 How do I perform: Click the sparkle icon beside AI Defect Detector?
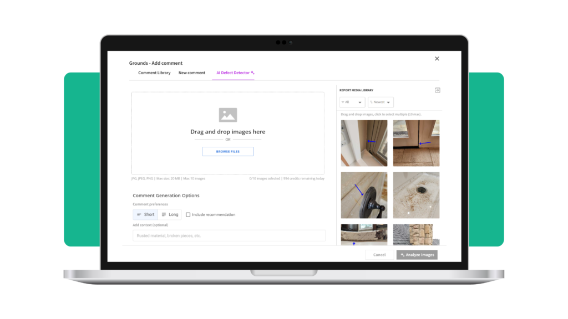pos(252,73)
